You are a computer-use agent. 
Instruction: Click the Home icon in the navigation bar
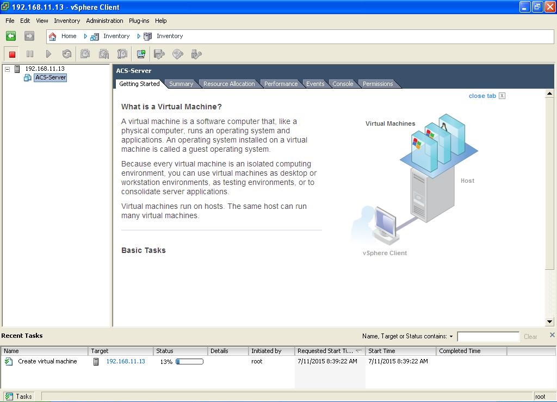(53, 36)
